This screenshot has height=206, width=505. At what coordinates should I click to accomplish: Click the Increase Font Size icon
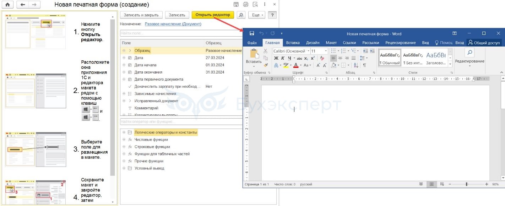point(318,65)
